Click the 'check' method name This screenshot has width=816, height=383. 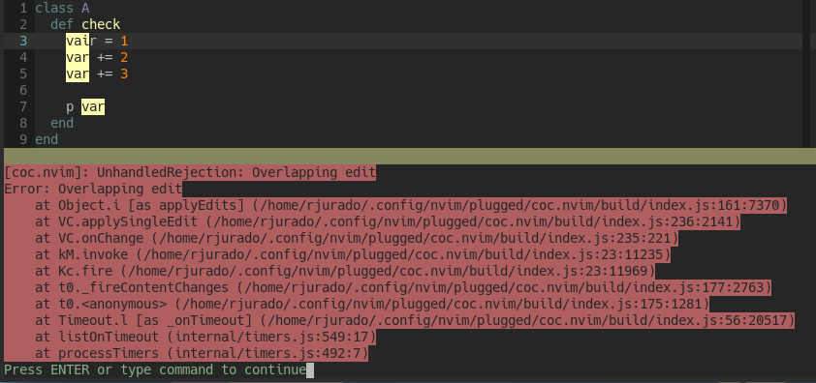click(x=101, y=24)
